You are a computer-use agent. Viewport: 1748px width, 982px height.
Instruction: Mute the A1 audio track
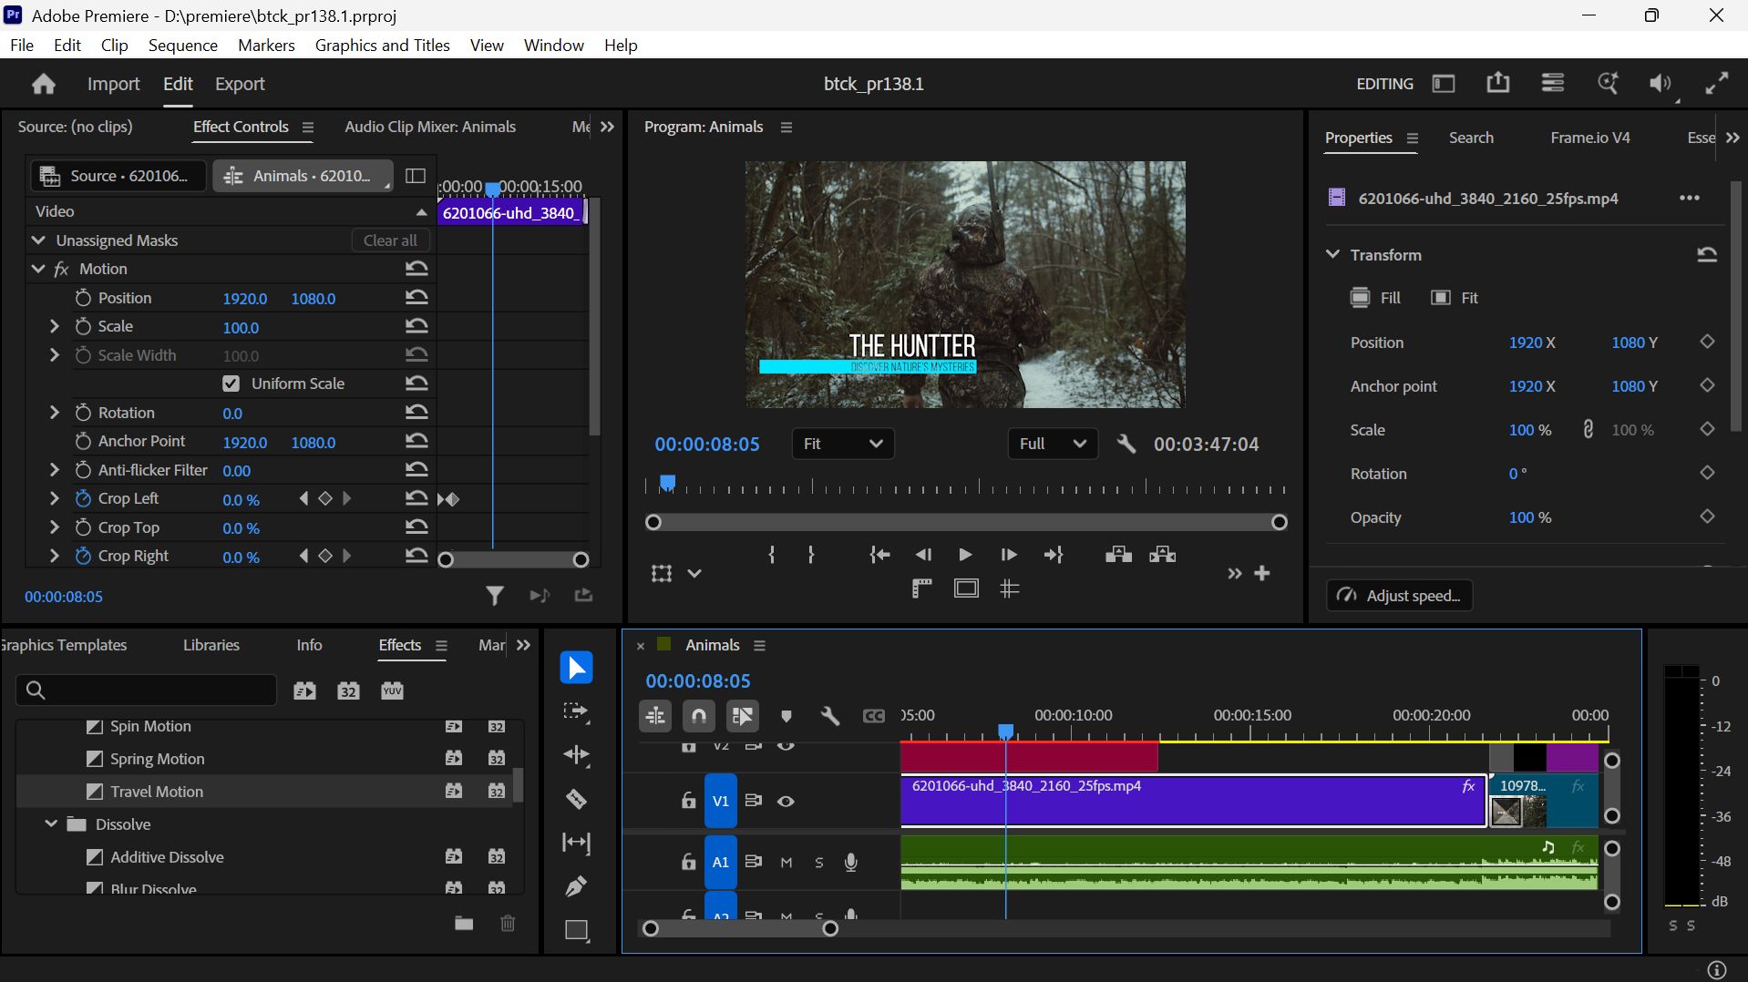click(786, 863)
